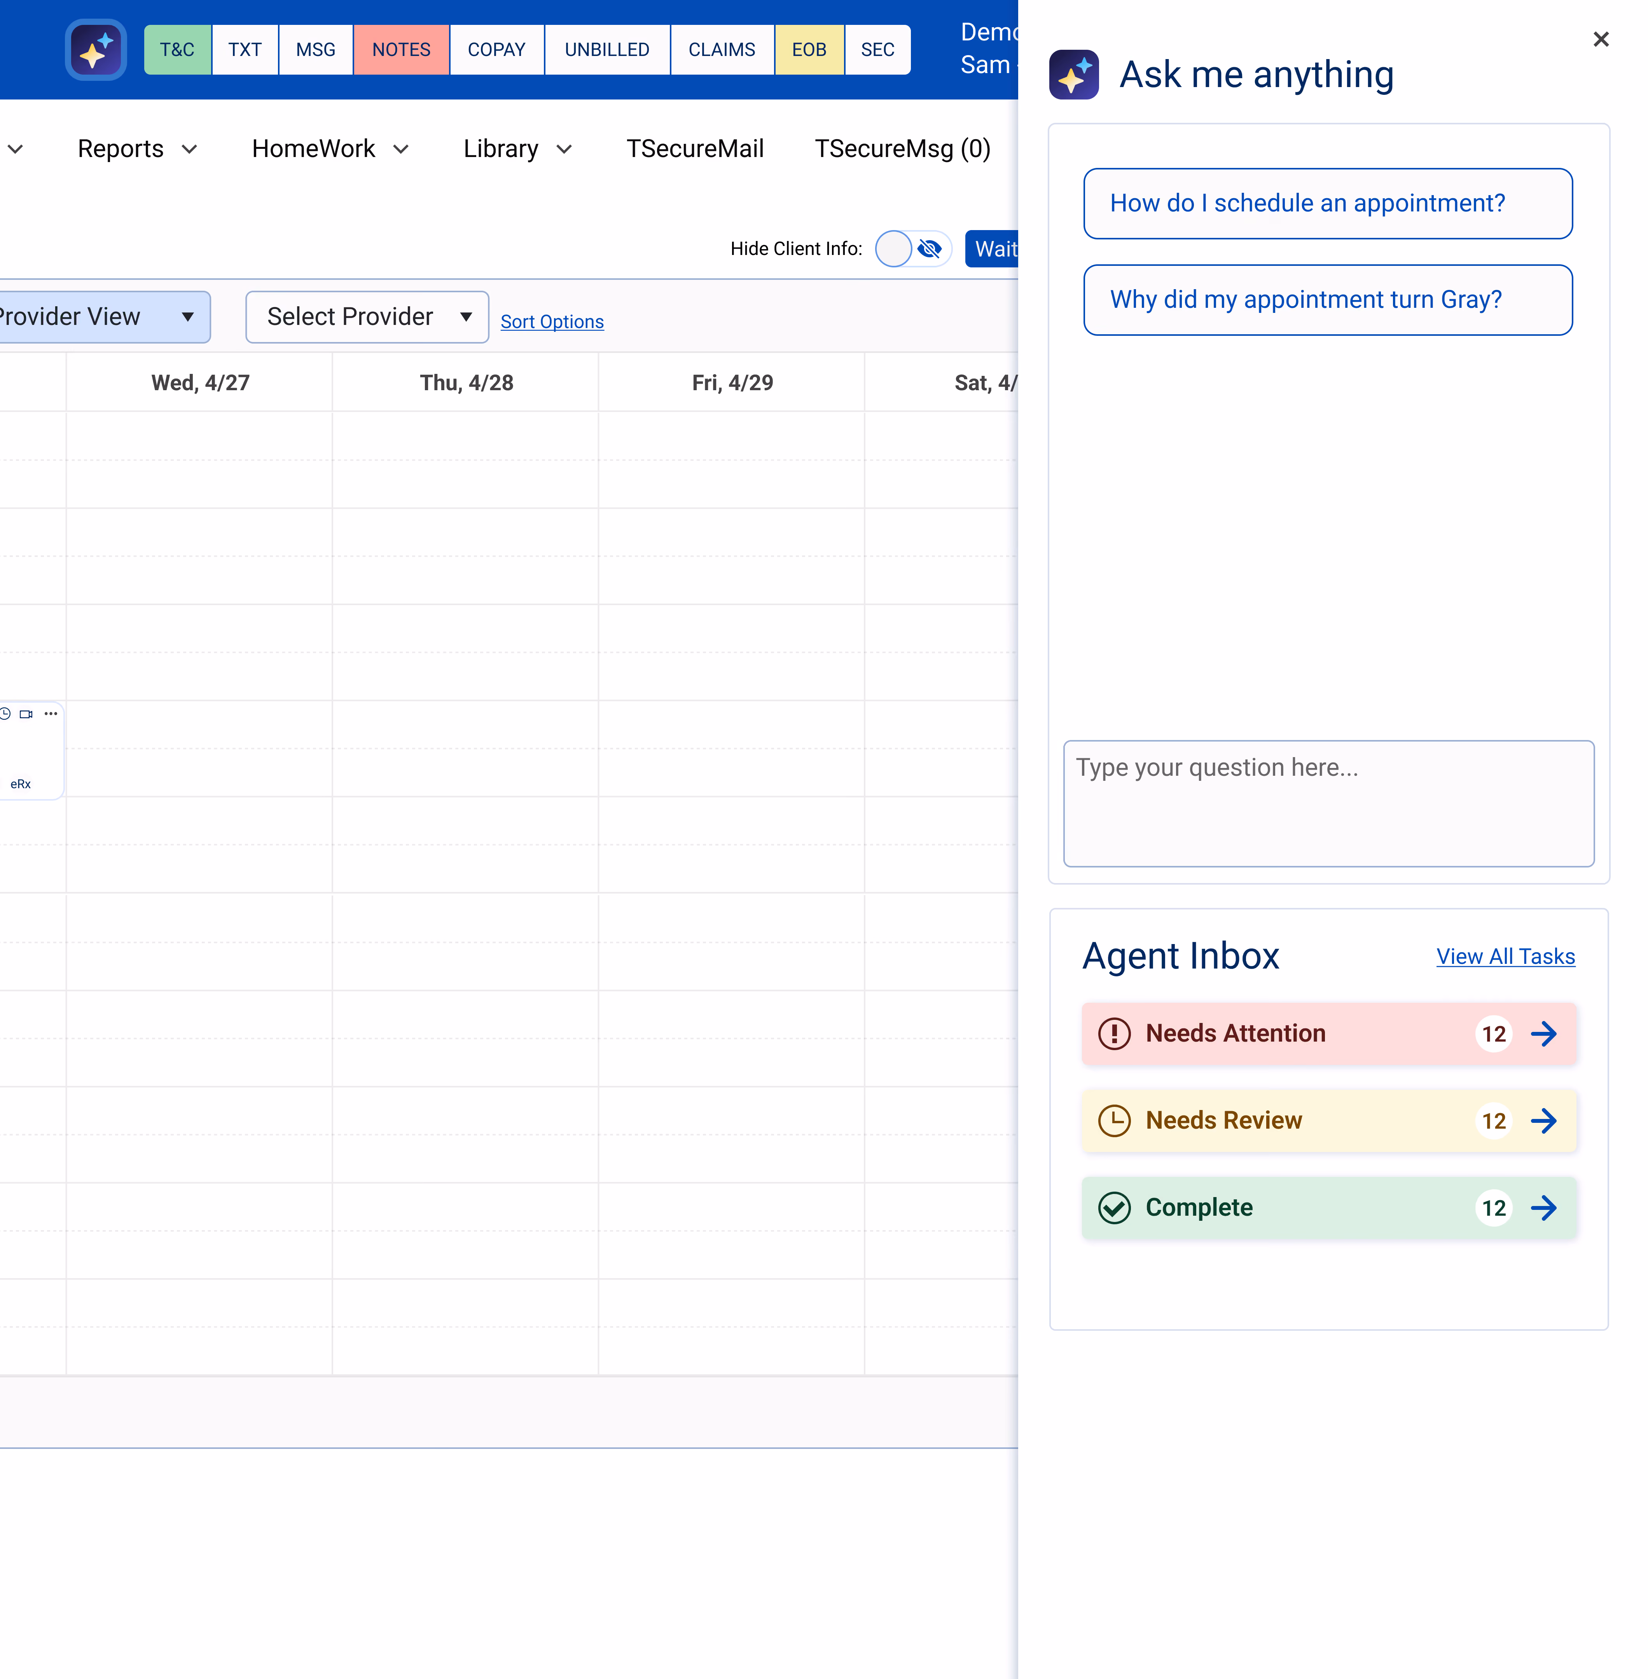Image resolution: width=1648 pixels, height=1679 pixels.
Task: Click the video camera icon on appointment
Action: pos(26,714)
